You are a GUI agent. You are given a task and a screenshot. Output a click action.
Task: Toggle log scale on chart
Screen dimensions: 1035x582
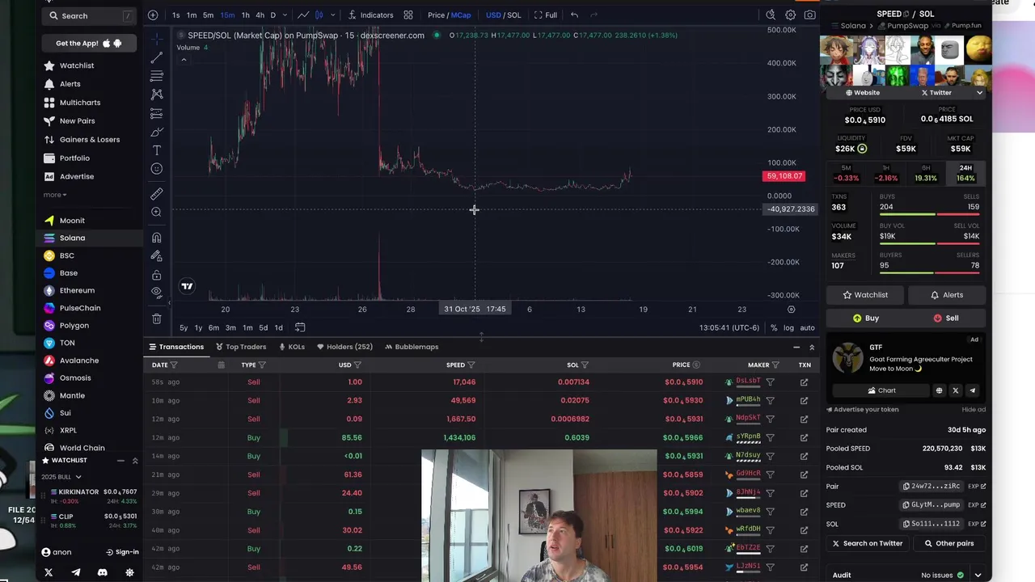tap(788, 327)
